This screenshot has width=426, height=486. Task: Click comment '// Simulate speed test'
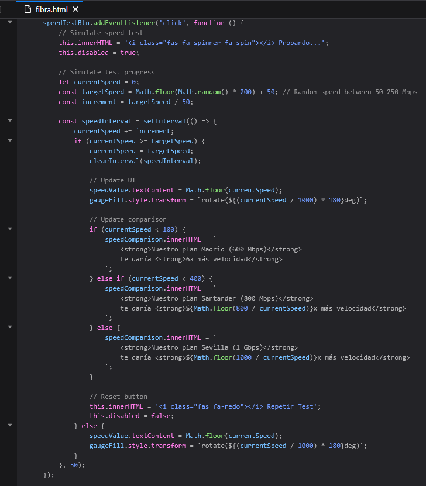(101, 33)
